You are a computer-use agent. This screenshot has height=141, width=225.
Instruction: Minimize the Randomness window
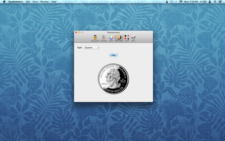coord(79,32)
